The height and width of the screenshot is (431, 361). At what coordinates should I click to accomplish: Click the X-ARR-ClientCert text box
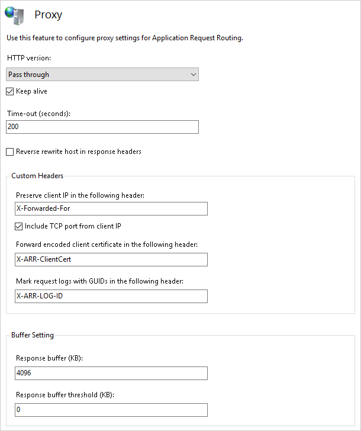pyautogui.click(x=111, y=259)
